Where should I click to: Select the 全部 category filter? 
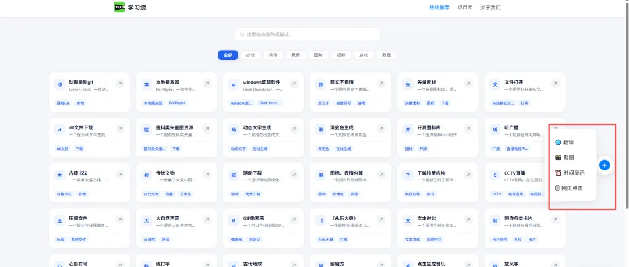coord(228,55)
